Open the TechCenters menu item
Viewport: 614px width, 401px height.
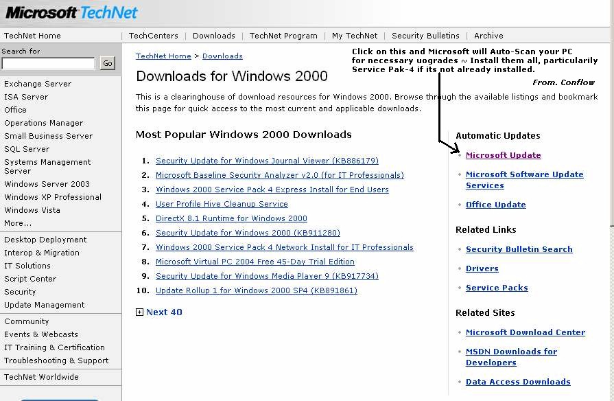[x=154, y=36]
